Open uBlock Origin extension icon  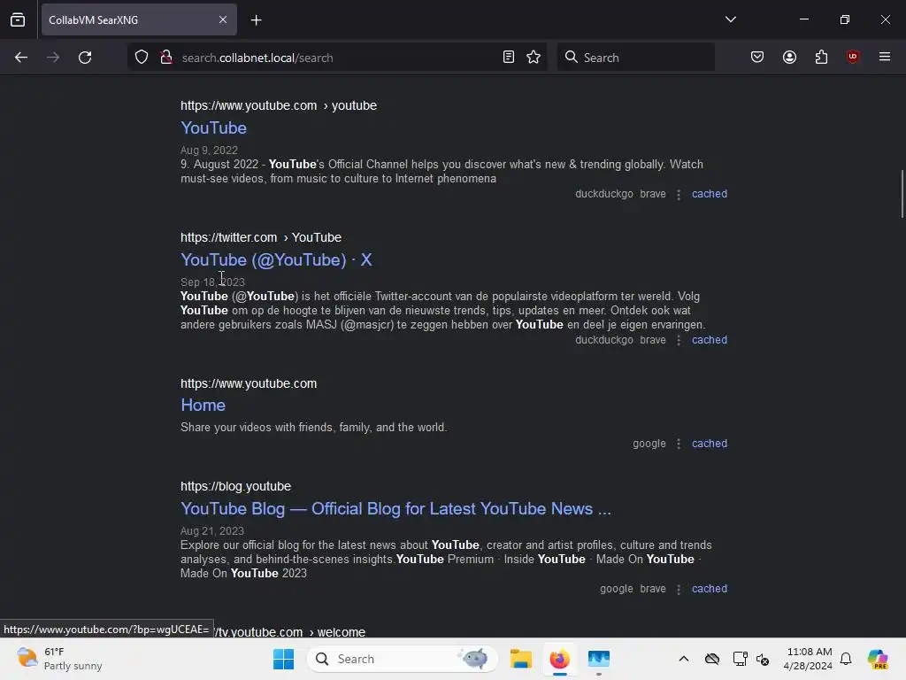coord(853,58)
